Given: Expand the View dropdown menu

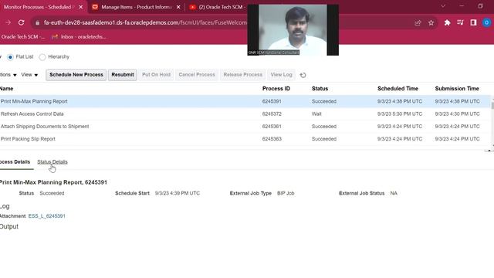Looking at the screenshot, I should [29, 75].
